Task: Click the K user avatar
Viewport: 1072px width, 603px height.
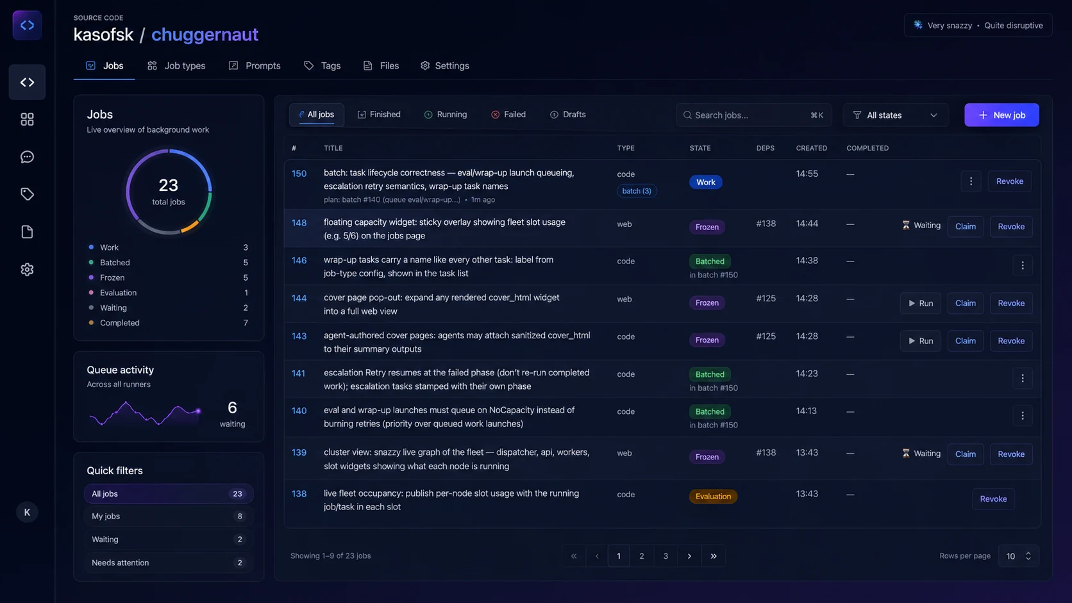Action: tap(27, 512)
